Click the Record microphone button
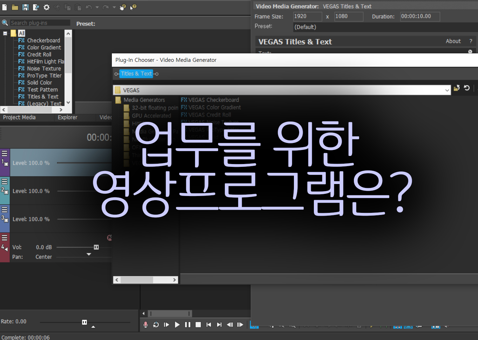This screenshot has height=340, width=478. pos(146,325)
